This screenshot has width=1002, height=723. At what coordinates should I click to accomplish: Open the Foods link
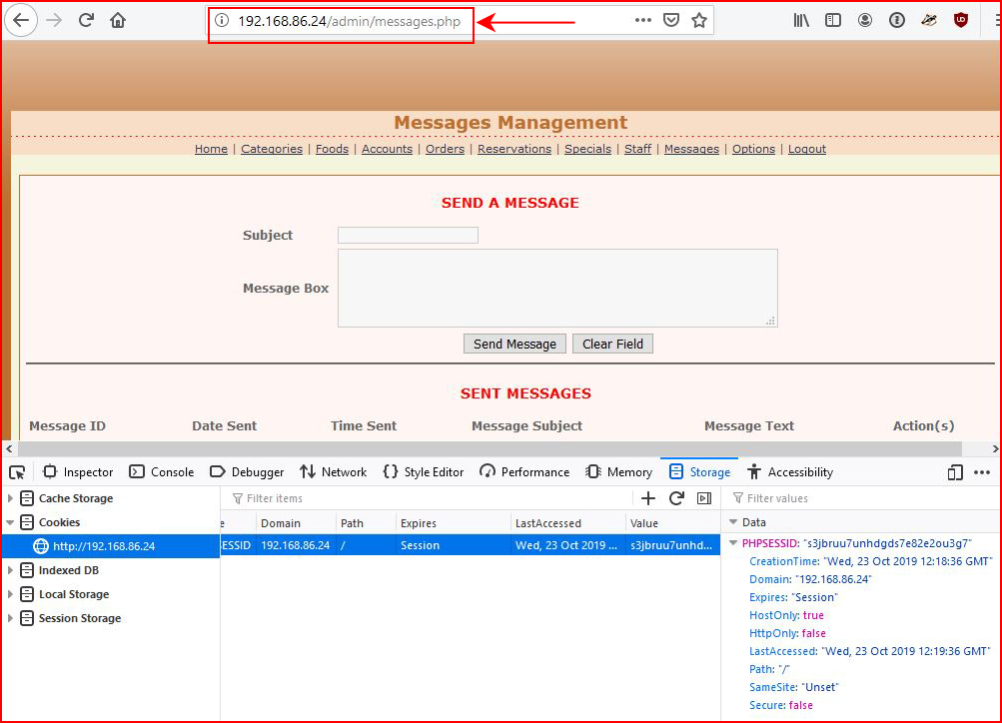(x=332, y=149)
